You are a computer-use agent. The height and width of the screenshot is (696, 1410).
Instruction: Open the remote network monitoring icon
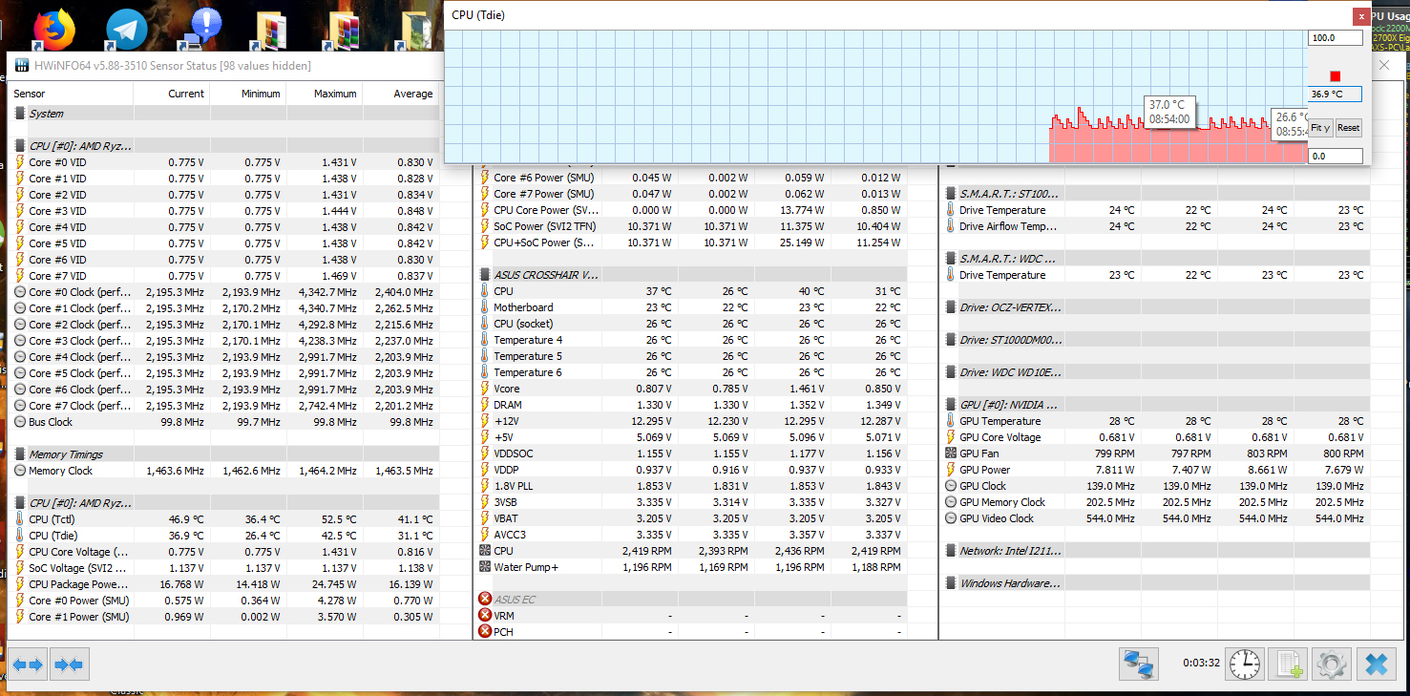[x=1139, y=664]
